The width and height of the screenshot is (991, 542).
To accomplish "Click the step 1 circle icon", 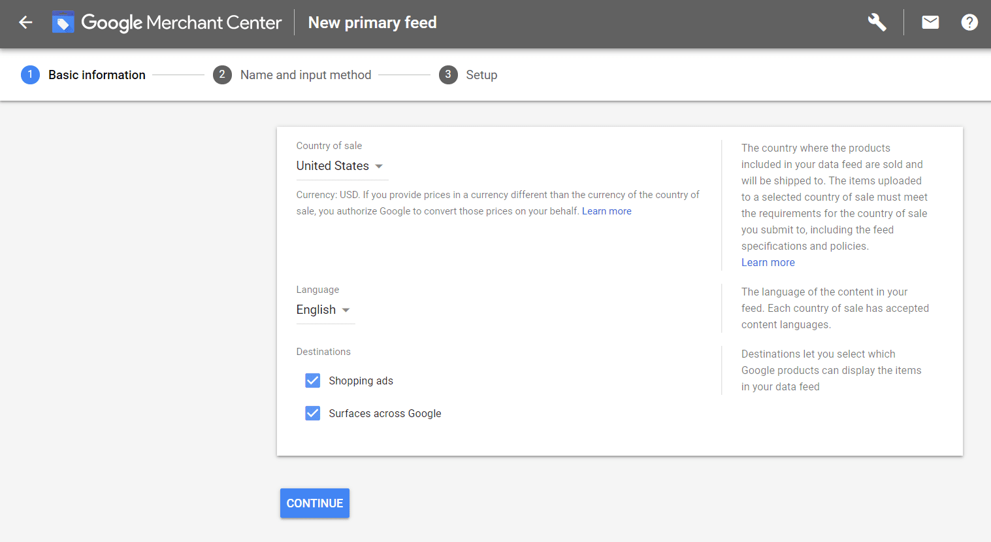I will [30, 75].
